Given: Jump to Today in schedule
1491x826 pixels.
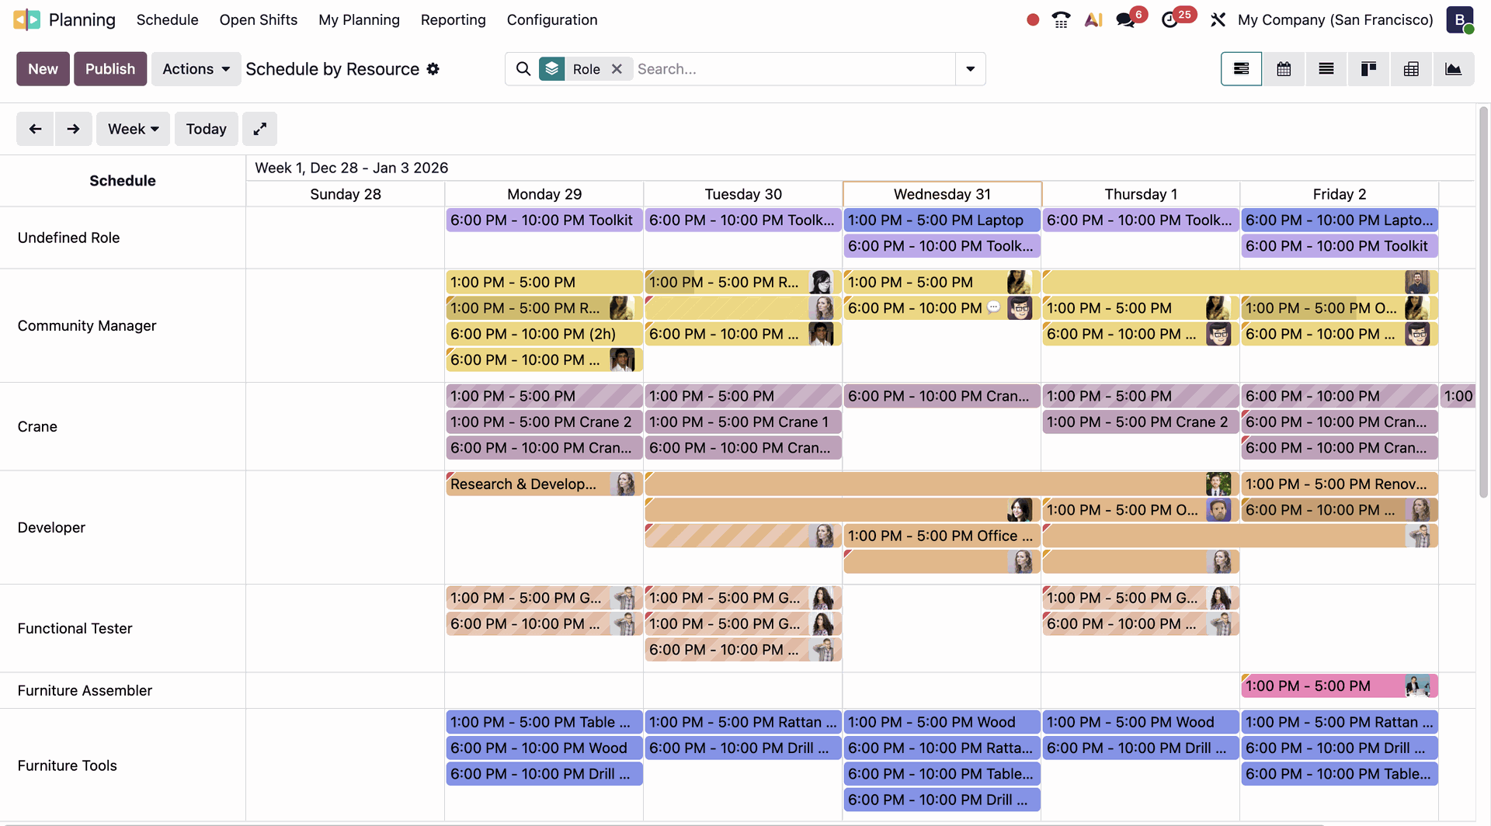Looking at the screenshot, I should tap(206, 129).
